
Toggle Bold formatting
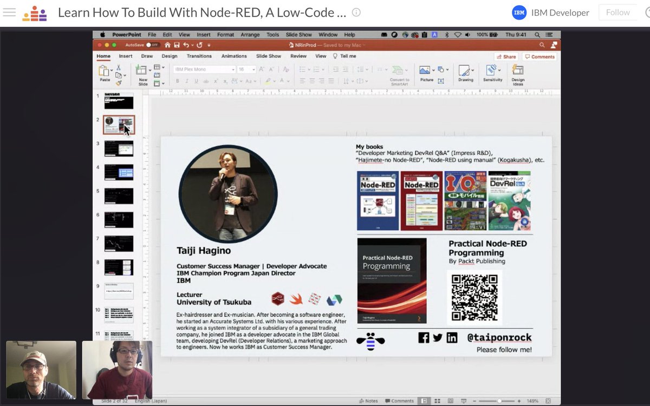(x=177, y=80)
